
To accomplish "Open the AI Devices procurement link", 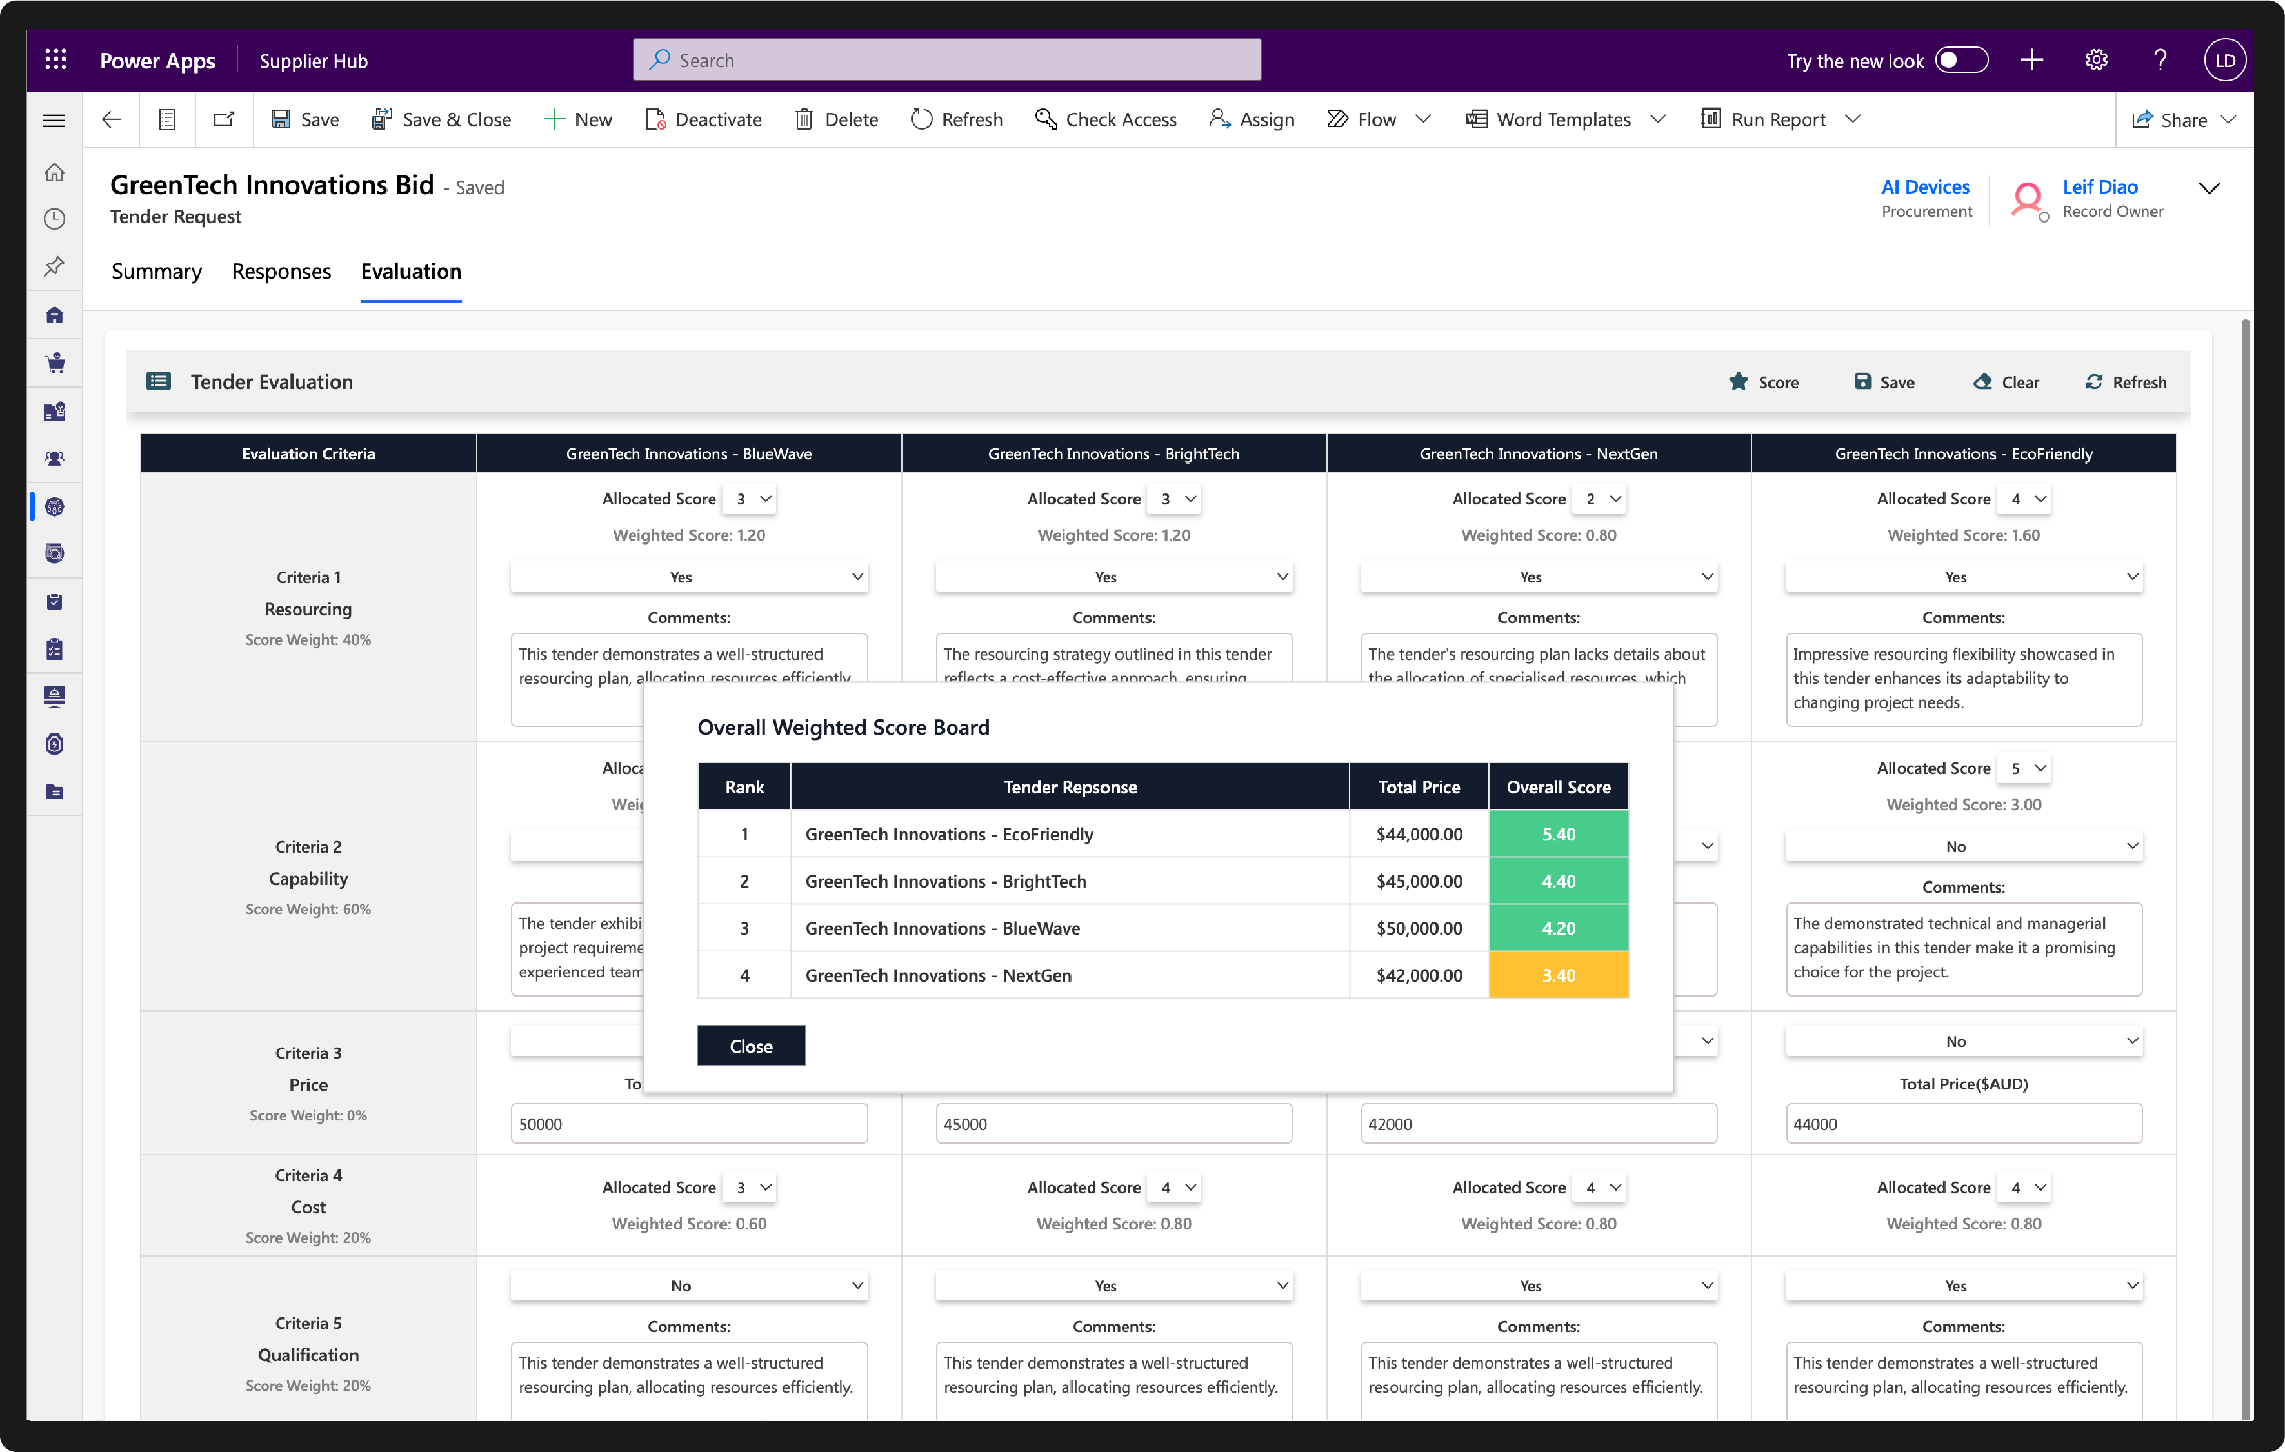I will point(1924,187).
